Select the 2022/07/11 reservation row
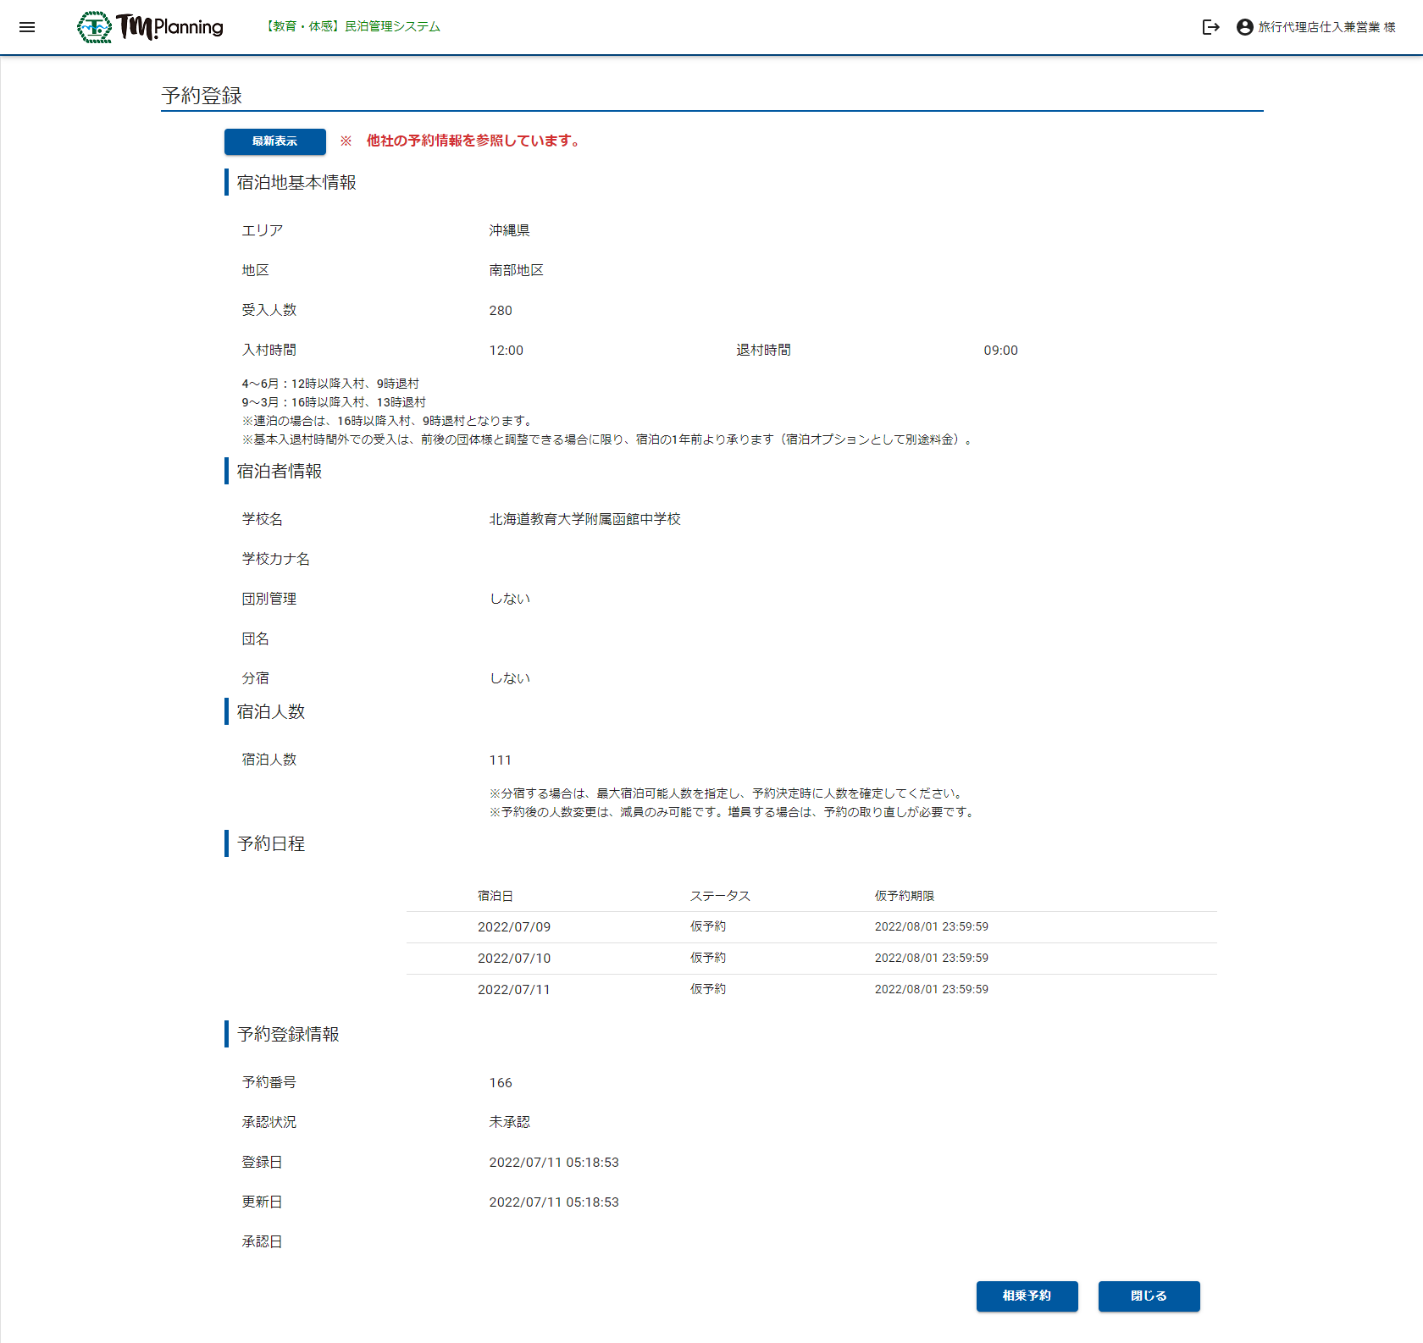The height and width of the screenshot is (1343, 1423). tap(811, 990)
